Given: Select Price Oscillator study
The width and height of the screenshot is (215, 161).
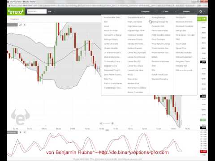Looking at the screenshot, I should coord(158,39).
